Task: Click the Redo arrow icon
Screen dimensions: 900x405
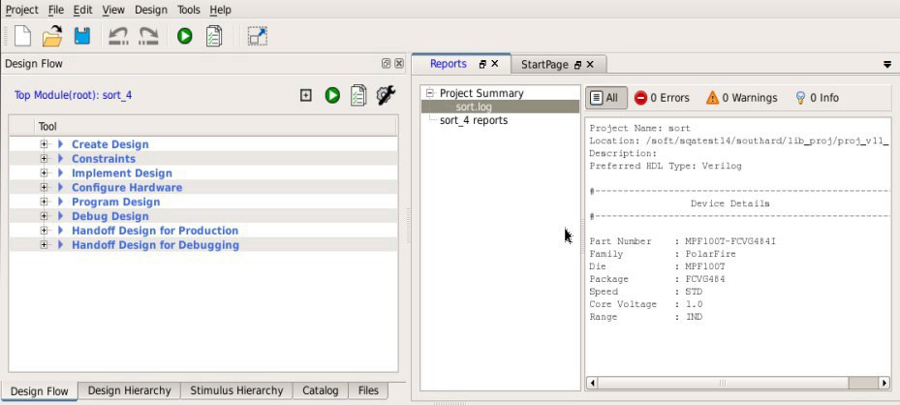Action: (x=148, y=37)
